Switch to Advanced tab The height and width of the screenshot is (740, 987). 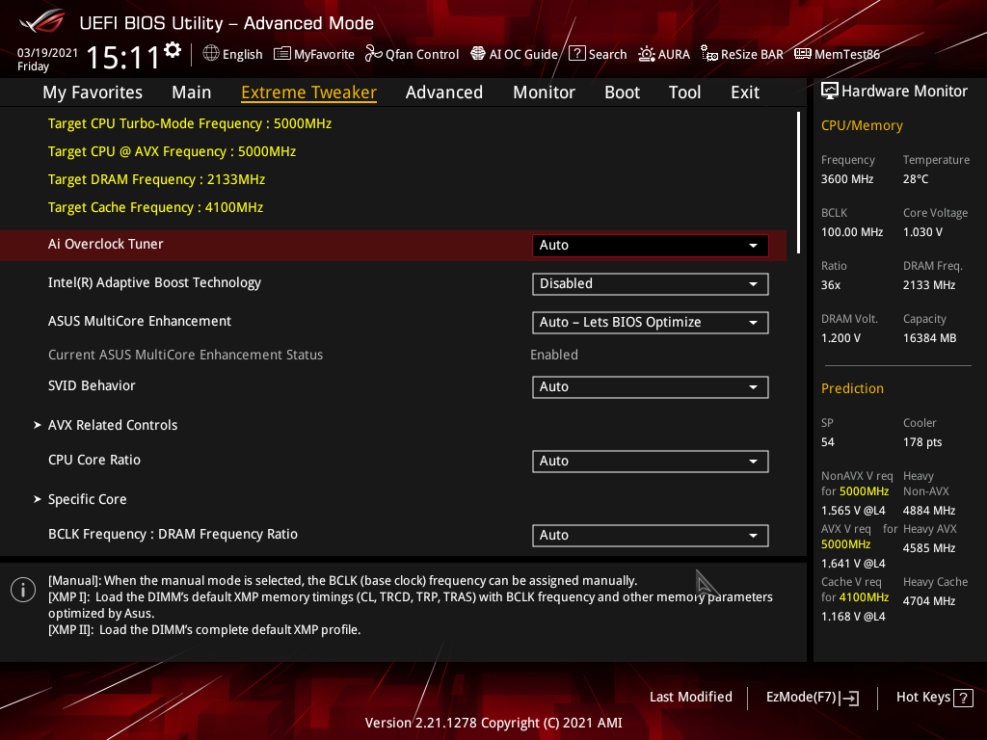(x=444, y=92)
